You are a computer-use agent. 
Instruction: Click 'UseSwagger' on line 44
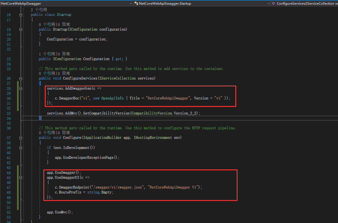(65, 173)
